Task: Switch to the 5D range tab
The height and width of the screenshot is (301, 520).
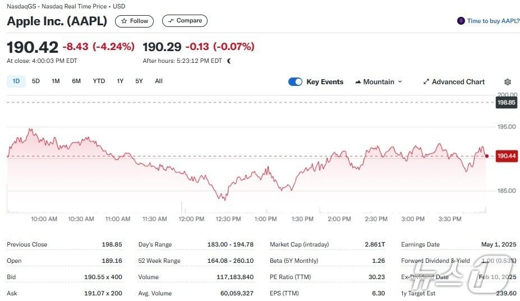Action: coord(36,81)
